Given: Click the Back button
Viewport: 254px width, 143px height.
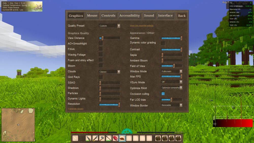Looking at the screenshot, I should click(x=182, y=16).
